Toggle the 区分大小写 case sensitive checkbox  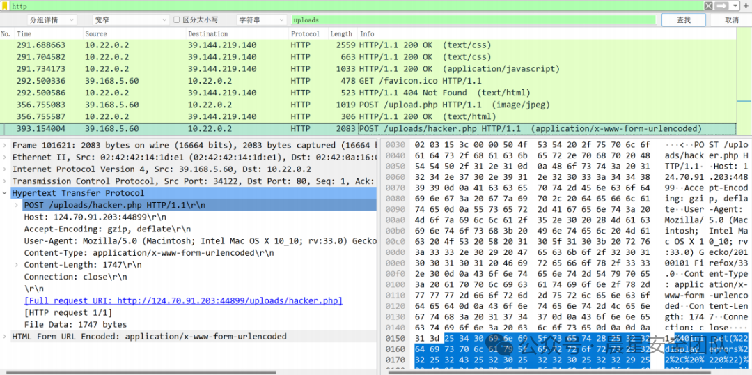pyautogui.click(x=177, y=20)
